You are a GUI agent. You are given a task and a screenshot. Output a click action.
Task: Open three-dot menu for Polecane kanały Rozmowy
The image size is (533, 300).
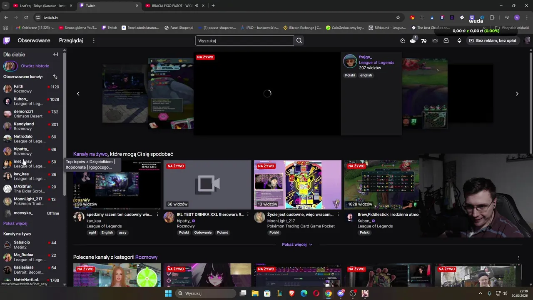click(x=518, y=257)
